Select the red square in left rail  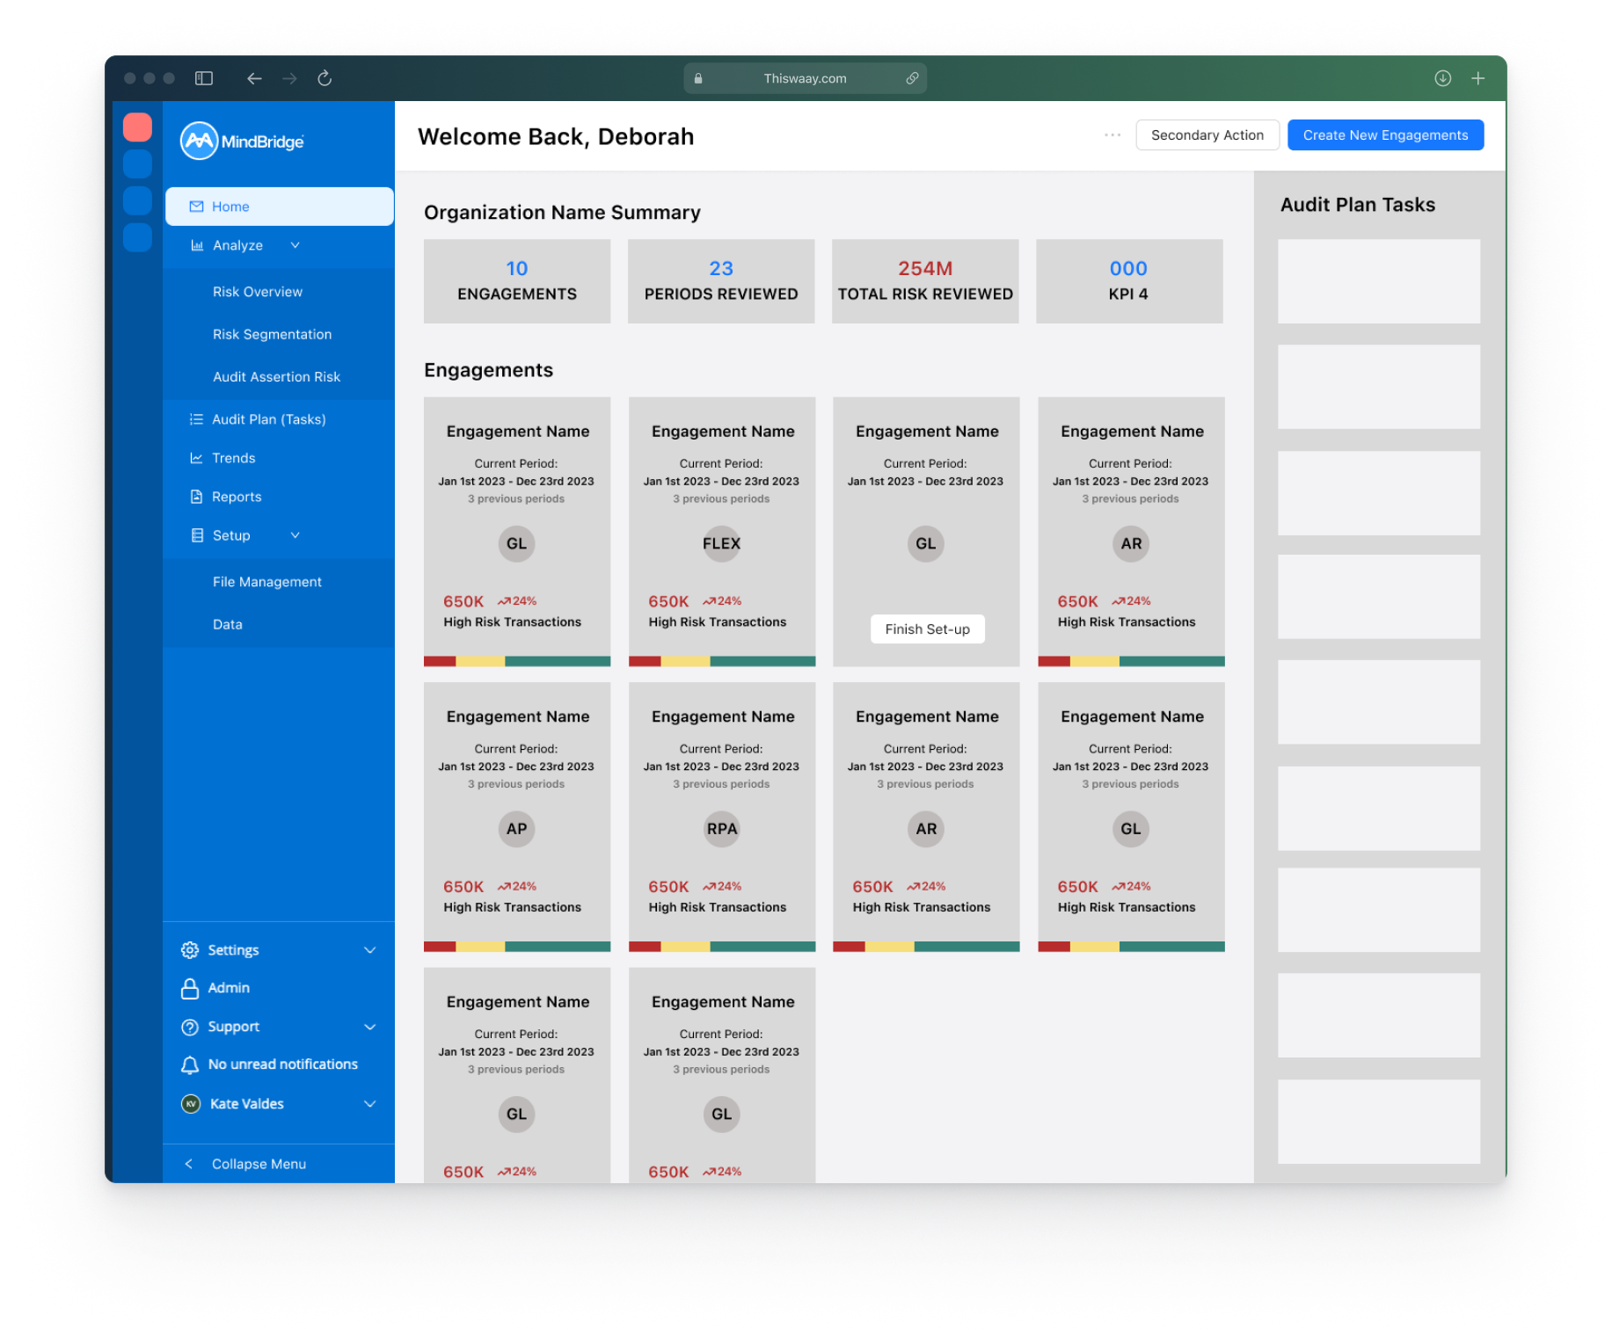coord(137,127)
